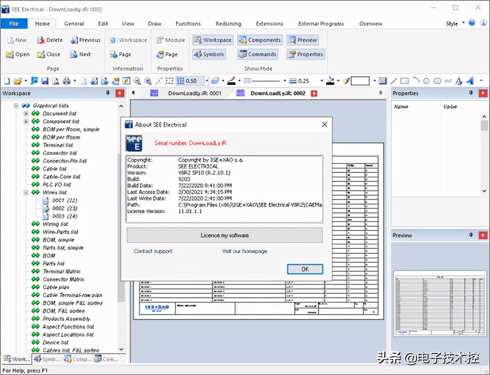Click the Contact support link
This screenshot has height=375, width=490.
pos(153,251)
